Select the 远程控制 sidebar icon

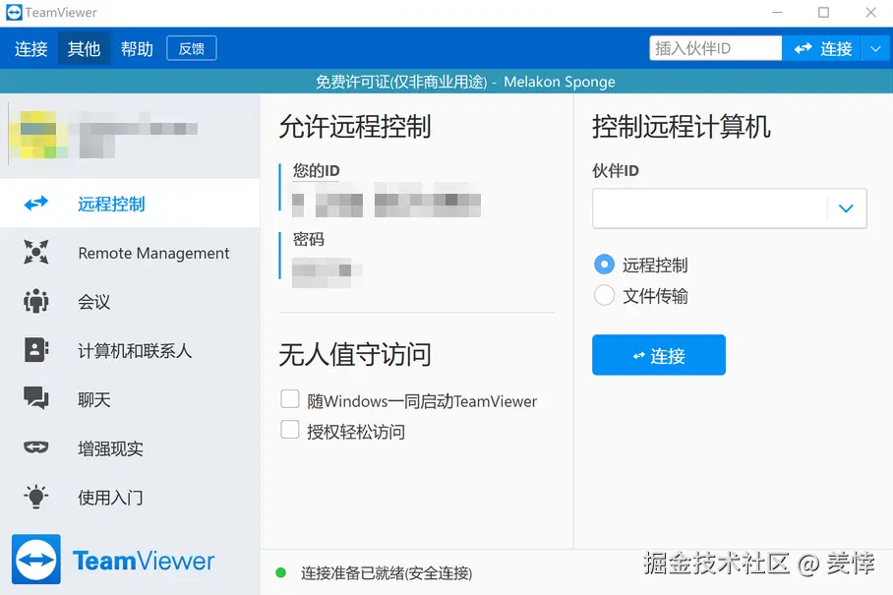coord(36,203)
